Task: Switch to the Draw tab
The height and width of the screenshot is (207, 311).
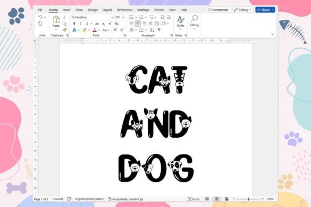Action: (79, 10)
